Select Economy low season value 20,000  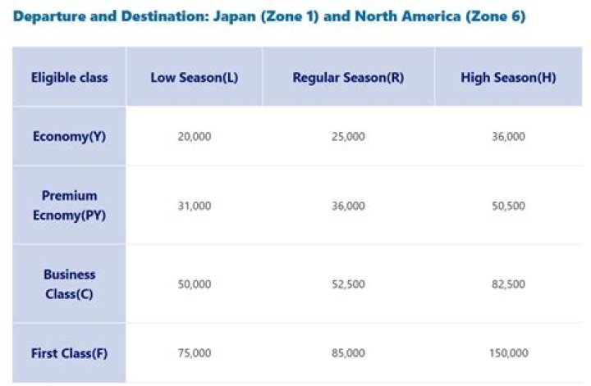point(195,136)
